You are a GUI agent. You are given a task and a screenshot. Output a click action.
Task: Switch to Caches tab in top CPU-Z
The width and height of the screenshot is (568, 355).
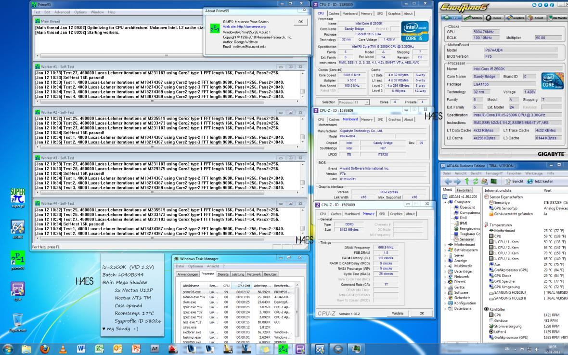[334, 13]
